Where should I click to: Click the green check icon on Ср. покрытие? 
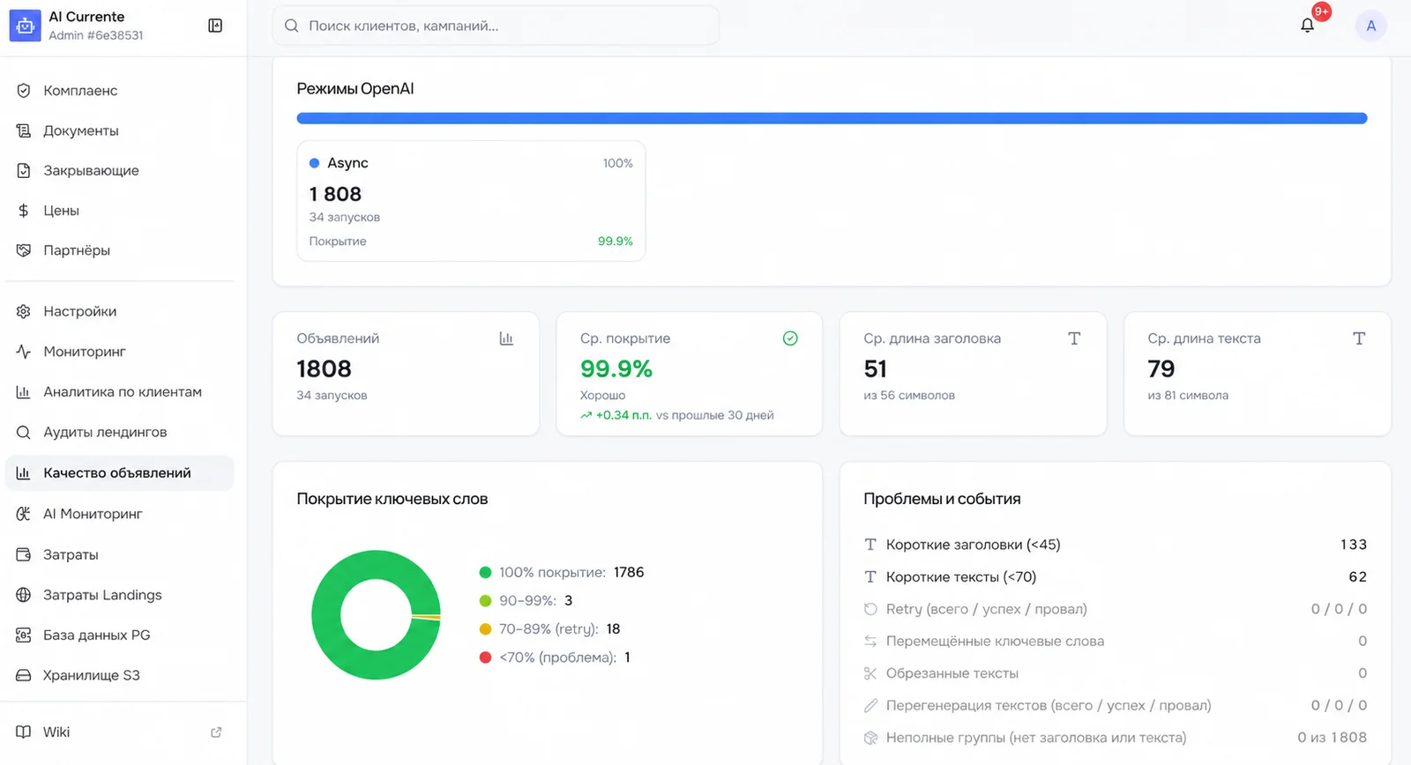790,338
